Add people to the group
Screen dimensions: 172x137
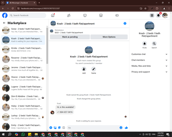[84, 69]
